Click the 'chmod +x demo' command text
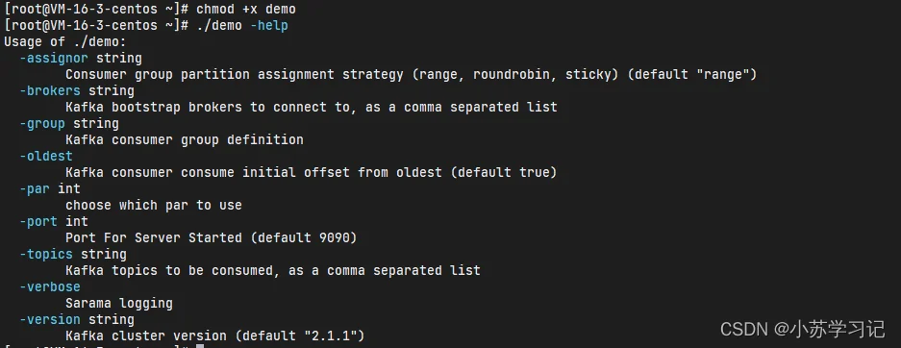The width and height of the screenshot is (901, 348). 246,10
